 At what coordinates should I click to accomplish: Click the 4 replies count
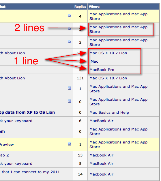(x=80, y=16)
